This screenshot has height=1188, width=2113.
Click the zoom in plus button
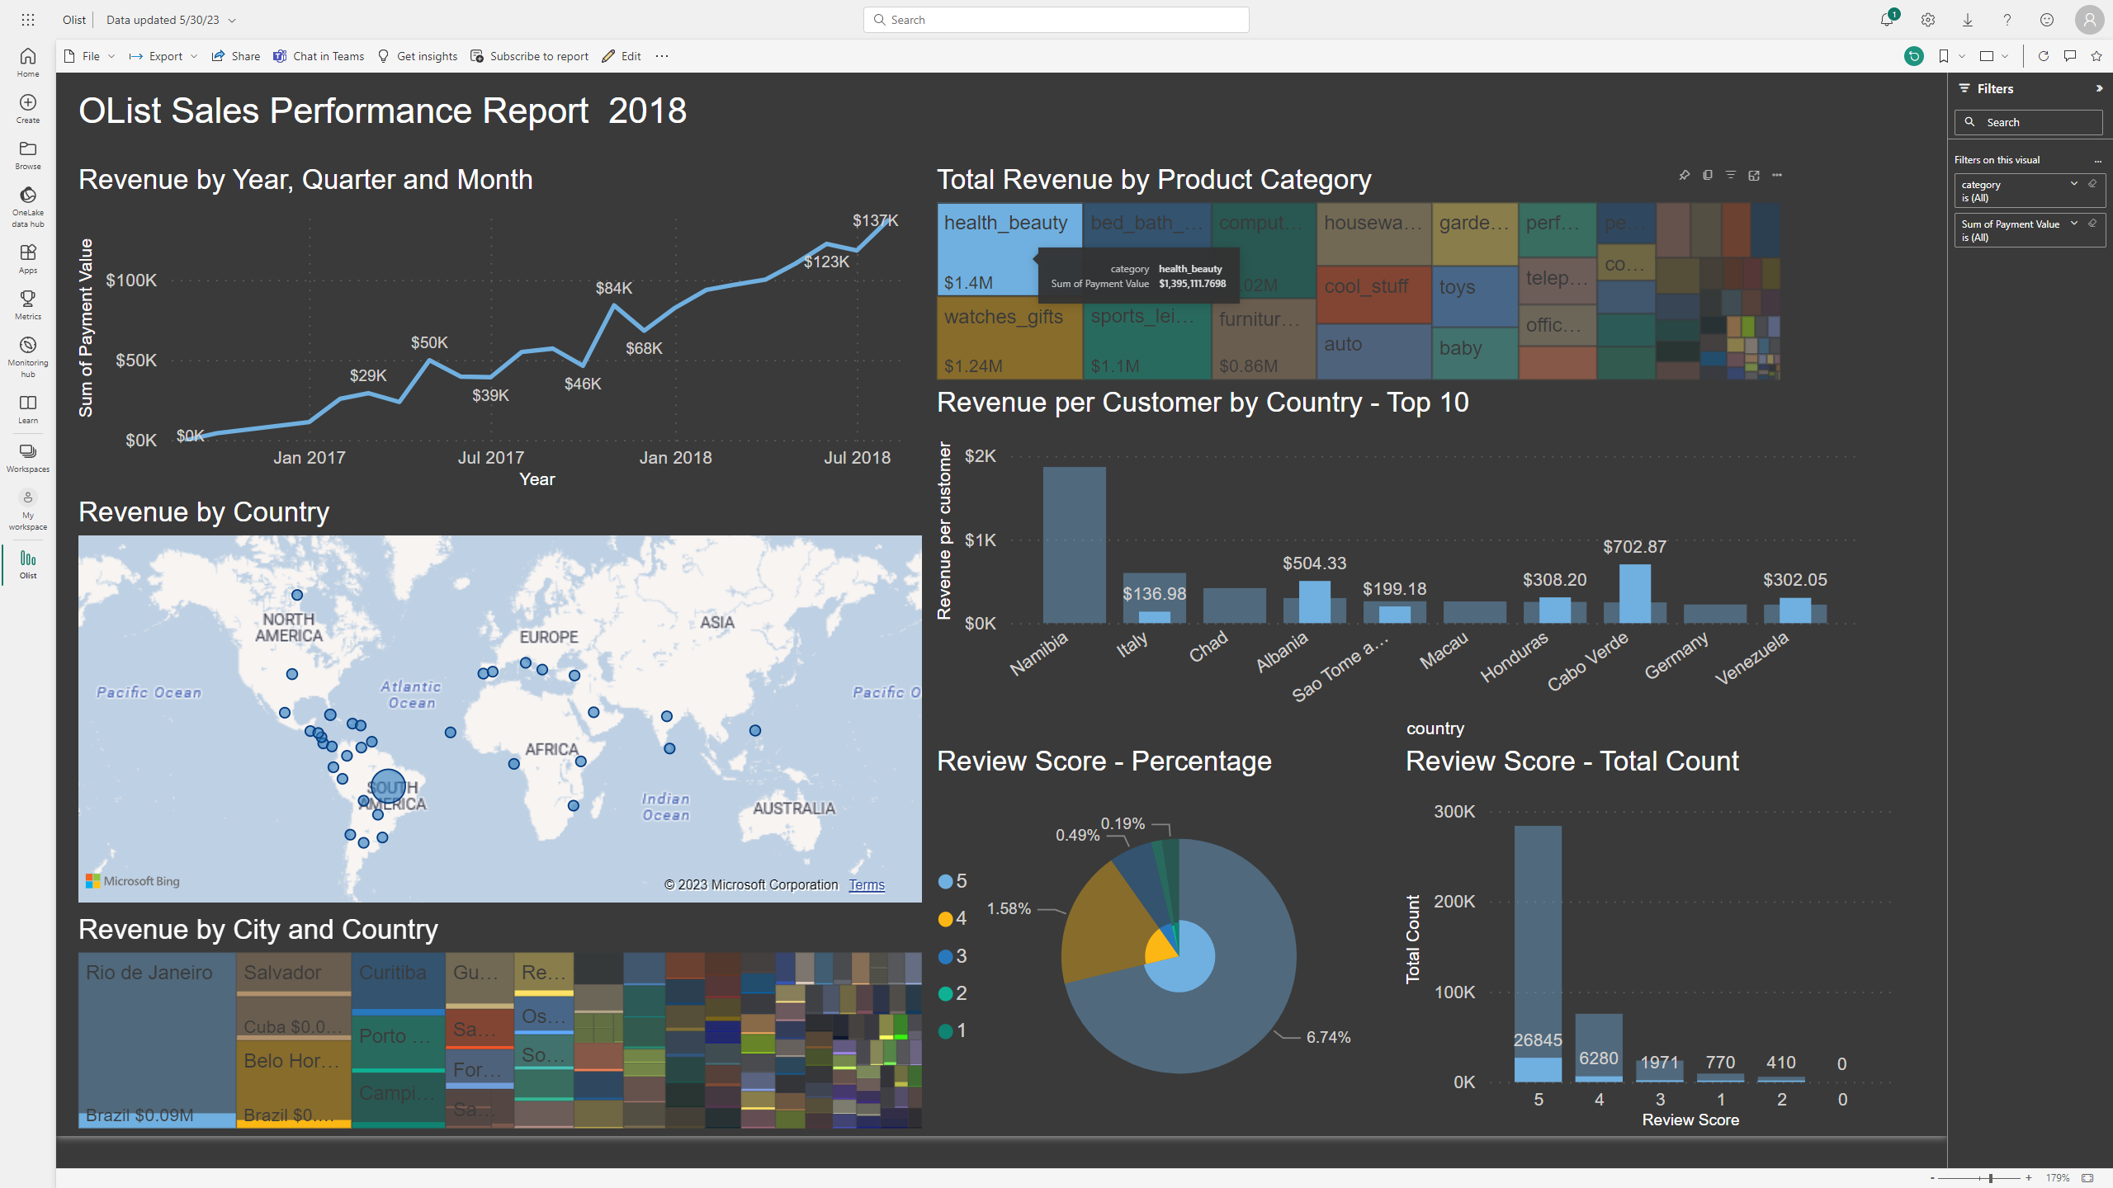[x=2029, y=1178]
